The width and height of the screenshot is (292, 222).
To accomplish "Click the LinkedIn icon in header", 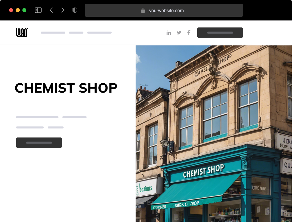I will [x=169, y=33].
